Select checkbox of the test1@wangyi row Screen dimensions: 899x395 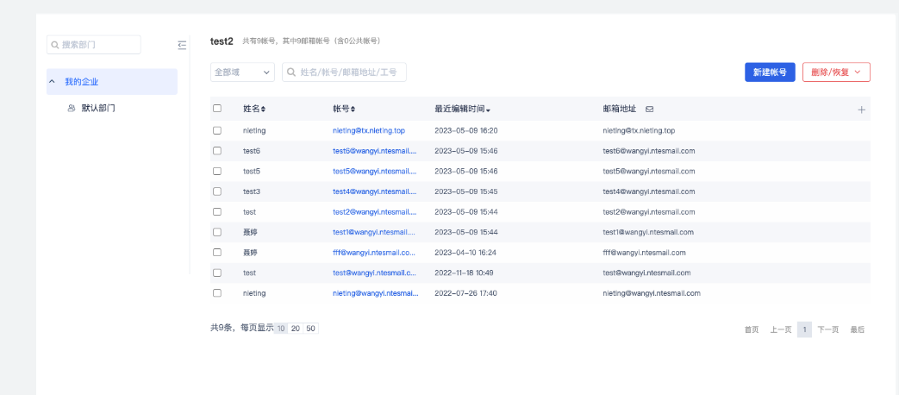[x=217, y=232]
